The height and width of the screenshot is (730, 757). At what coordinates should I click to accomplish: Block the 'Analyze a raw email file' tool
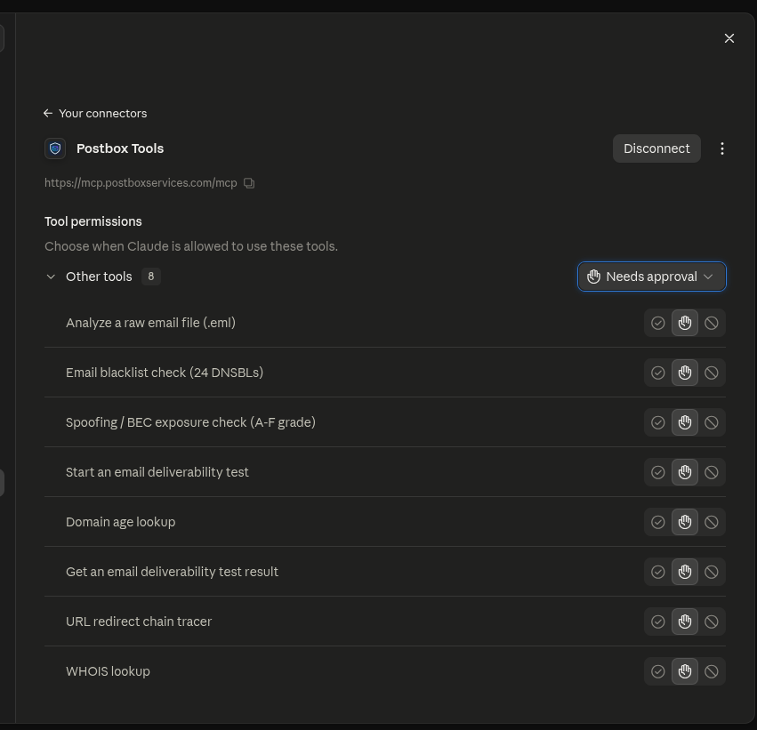[711, 323]
